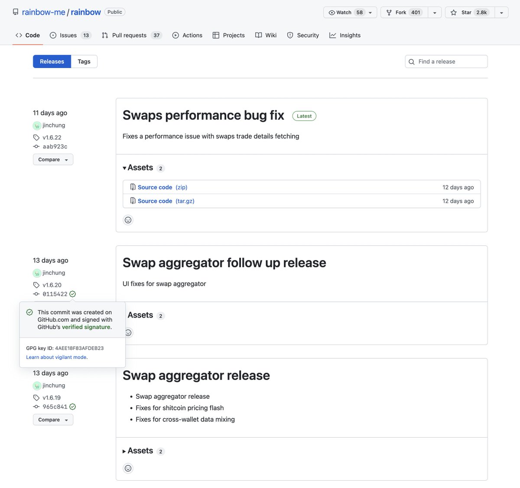The height and width of the screenshot is (488, 520).
Task: Open the Pull requests tab
Action: tap(132, 35)
